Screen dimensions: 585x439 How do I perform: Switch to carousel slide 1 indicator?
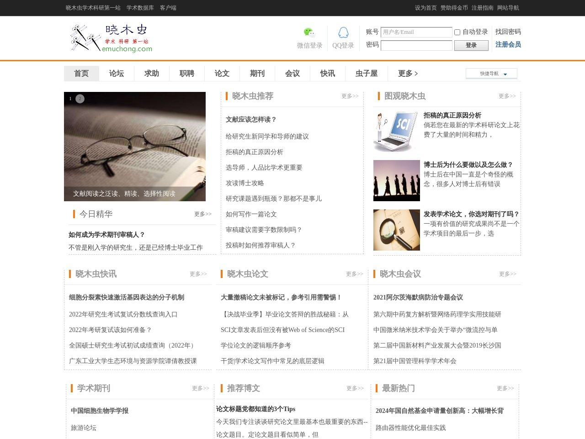click(70, 99)
